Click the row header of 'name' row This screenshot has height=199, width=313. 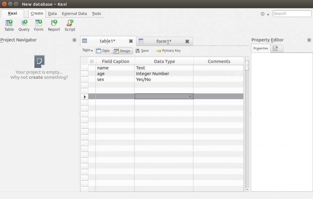pos(85,68)
